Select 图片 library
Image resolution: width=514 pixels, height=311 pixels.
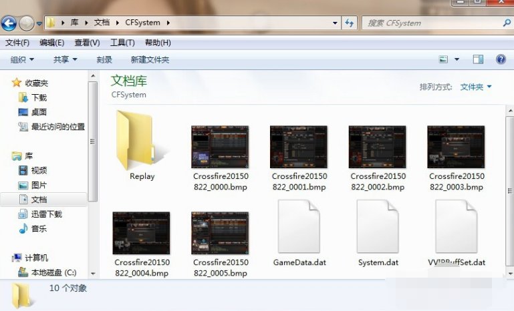coord(39,186)
